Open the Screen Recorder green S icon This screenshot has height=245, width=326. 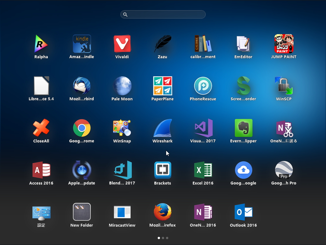coord(243,85)
